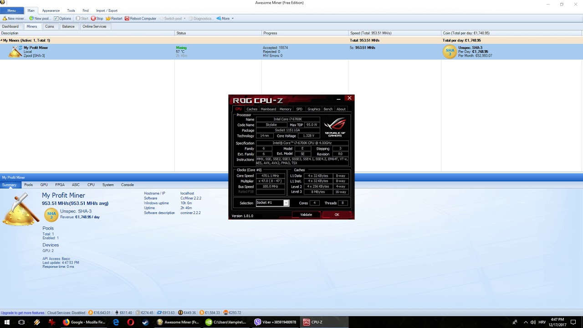583x328 pixels.
Task: Open the Graphics tab in CPU-Z
Action: coord(314,109)
